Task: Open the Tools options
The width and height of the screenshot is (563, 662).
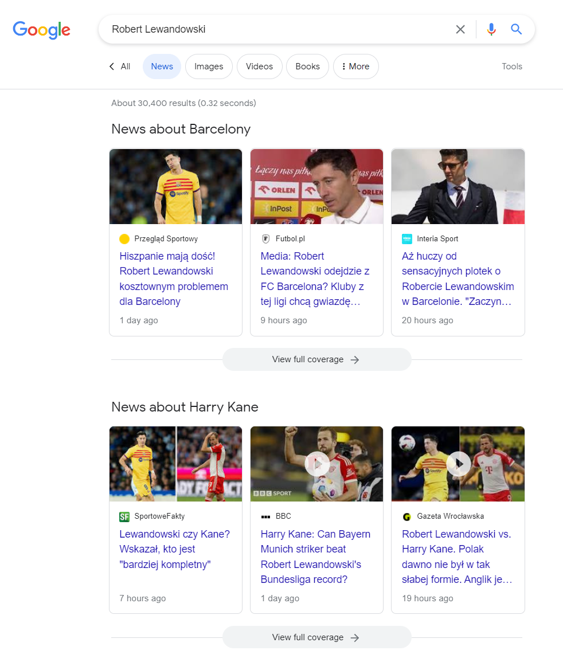Action: click(x=512, y=66)
